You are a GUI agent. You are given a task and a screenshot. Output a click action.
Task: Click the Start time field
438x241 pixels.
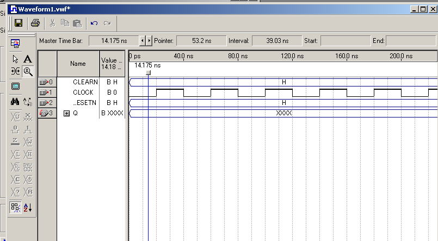[346, 41]
